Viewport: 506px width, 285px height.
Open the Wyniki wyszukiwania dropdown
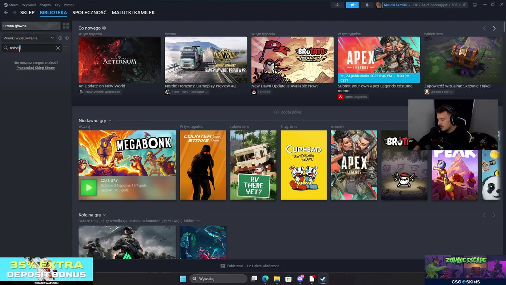coord(28,38)
